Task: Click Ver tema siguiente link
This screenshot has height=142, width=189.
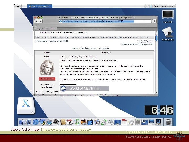Action: 145,40
